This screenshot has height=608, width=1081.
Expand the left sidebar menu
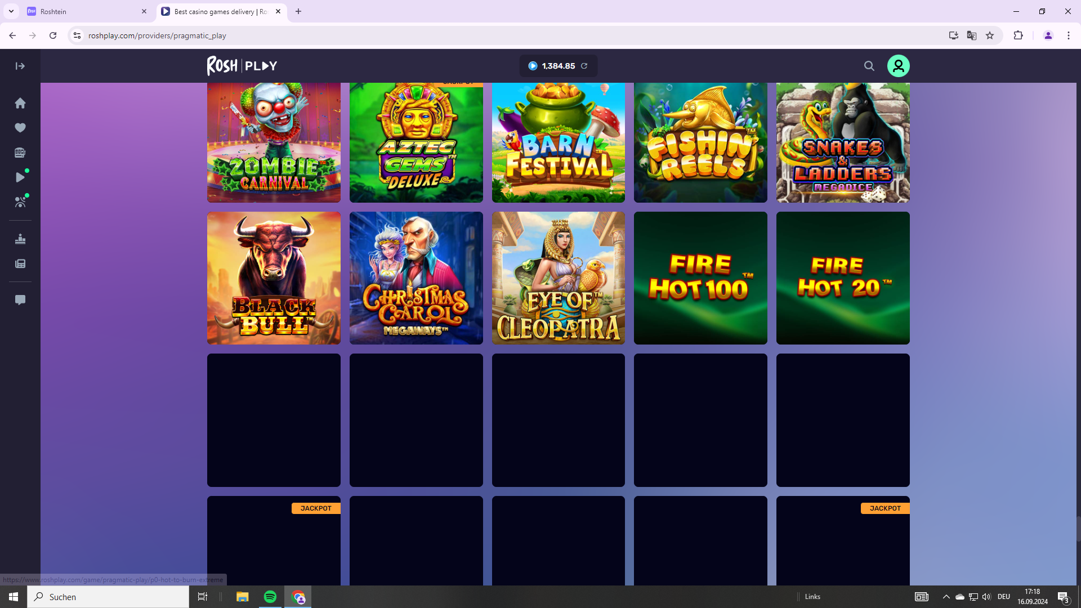(x=20, y=66)
